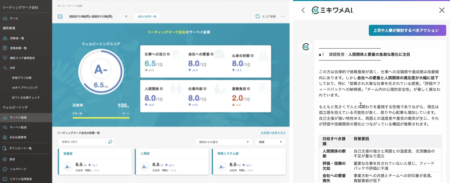Viewport: 450px width, 183px height.
Task: Click the help icon next to 会社への愛着
Action: [x=212, y=54]
